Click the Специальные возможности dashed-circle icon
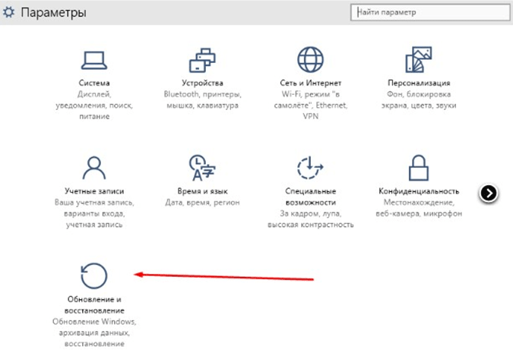This screenshot has height=356, width=513. [310, 166]
